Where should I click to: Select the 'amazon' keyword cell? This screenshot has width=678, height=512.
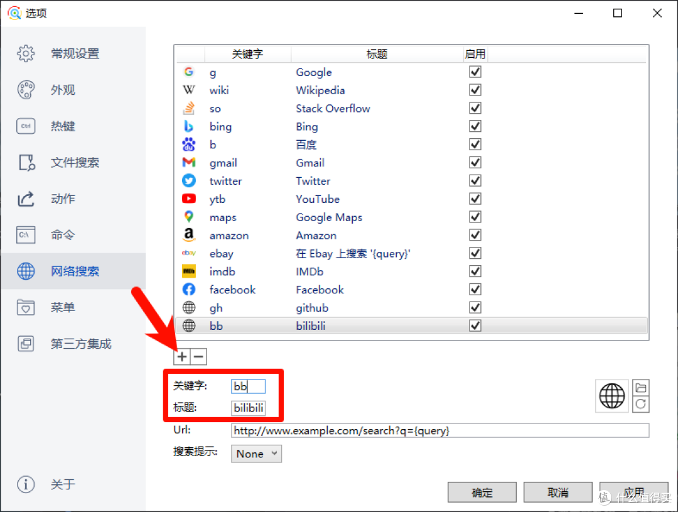229,236
